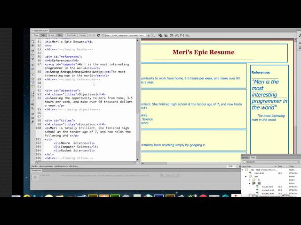The width and height of the screenshot is (301, 225).
Task: Click the refresh arrow beside the address field
Action: 98,36
